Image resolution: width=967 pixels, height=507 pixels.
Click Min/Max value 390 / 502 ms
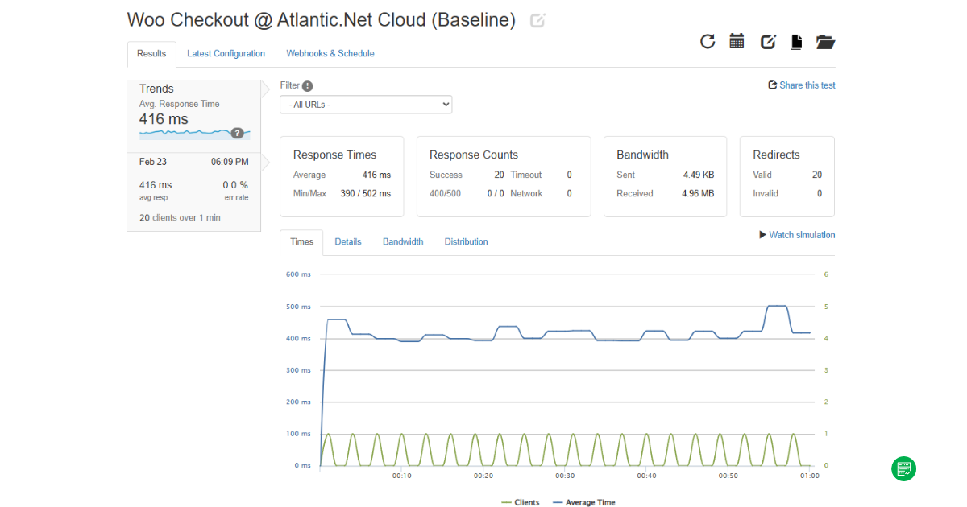[x=365, y=194]
